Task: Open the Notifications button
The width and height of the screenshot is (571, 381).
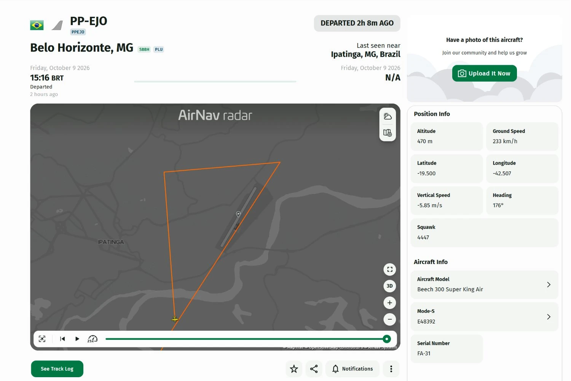Action: pyautogui.click(x=352, y=369)
